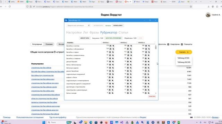
Task: Choose Таблицу (CSV) download option
Action: tap(183, 58)
